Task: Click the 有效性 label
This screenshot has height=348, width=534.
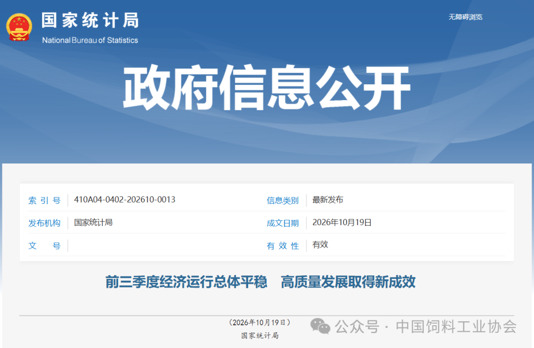Action: click(283, 246)
